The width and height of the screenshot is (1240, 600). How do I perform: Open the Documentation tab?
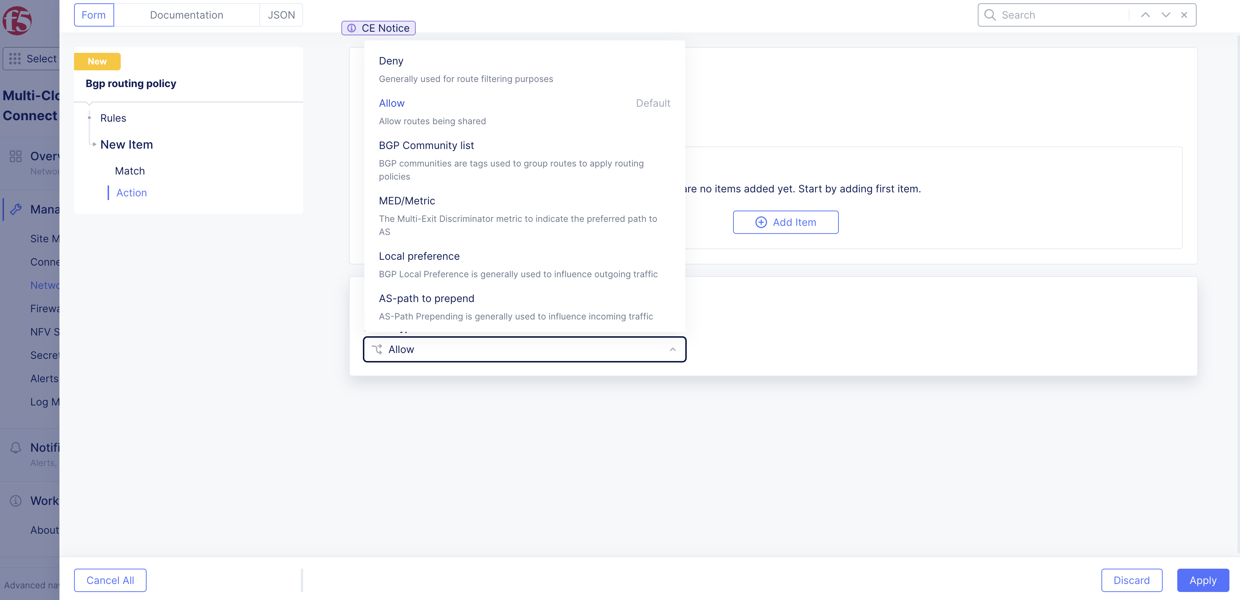pyautogui.click(x=186, y=15)
